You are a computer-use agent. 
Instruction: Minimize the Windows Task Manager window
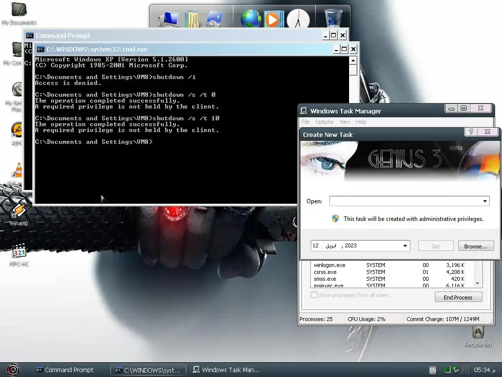point(452,108)
